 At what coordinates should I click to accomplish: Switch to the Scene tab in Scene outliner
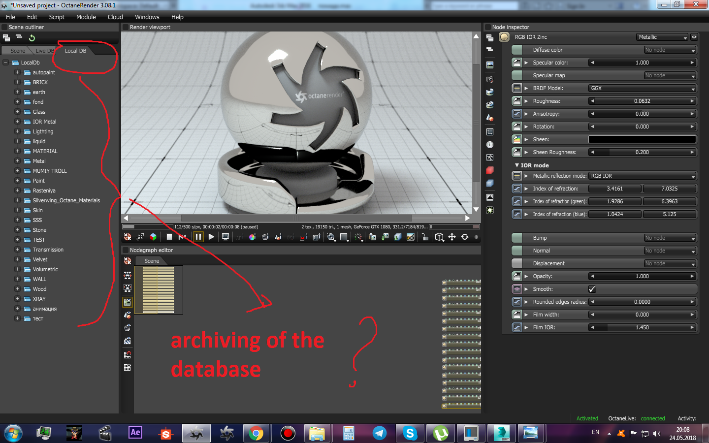point(18,51)
